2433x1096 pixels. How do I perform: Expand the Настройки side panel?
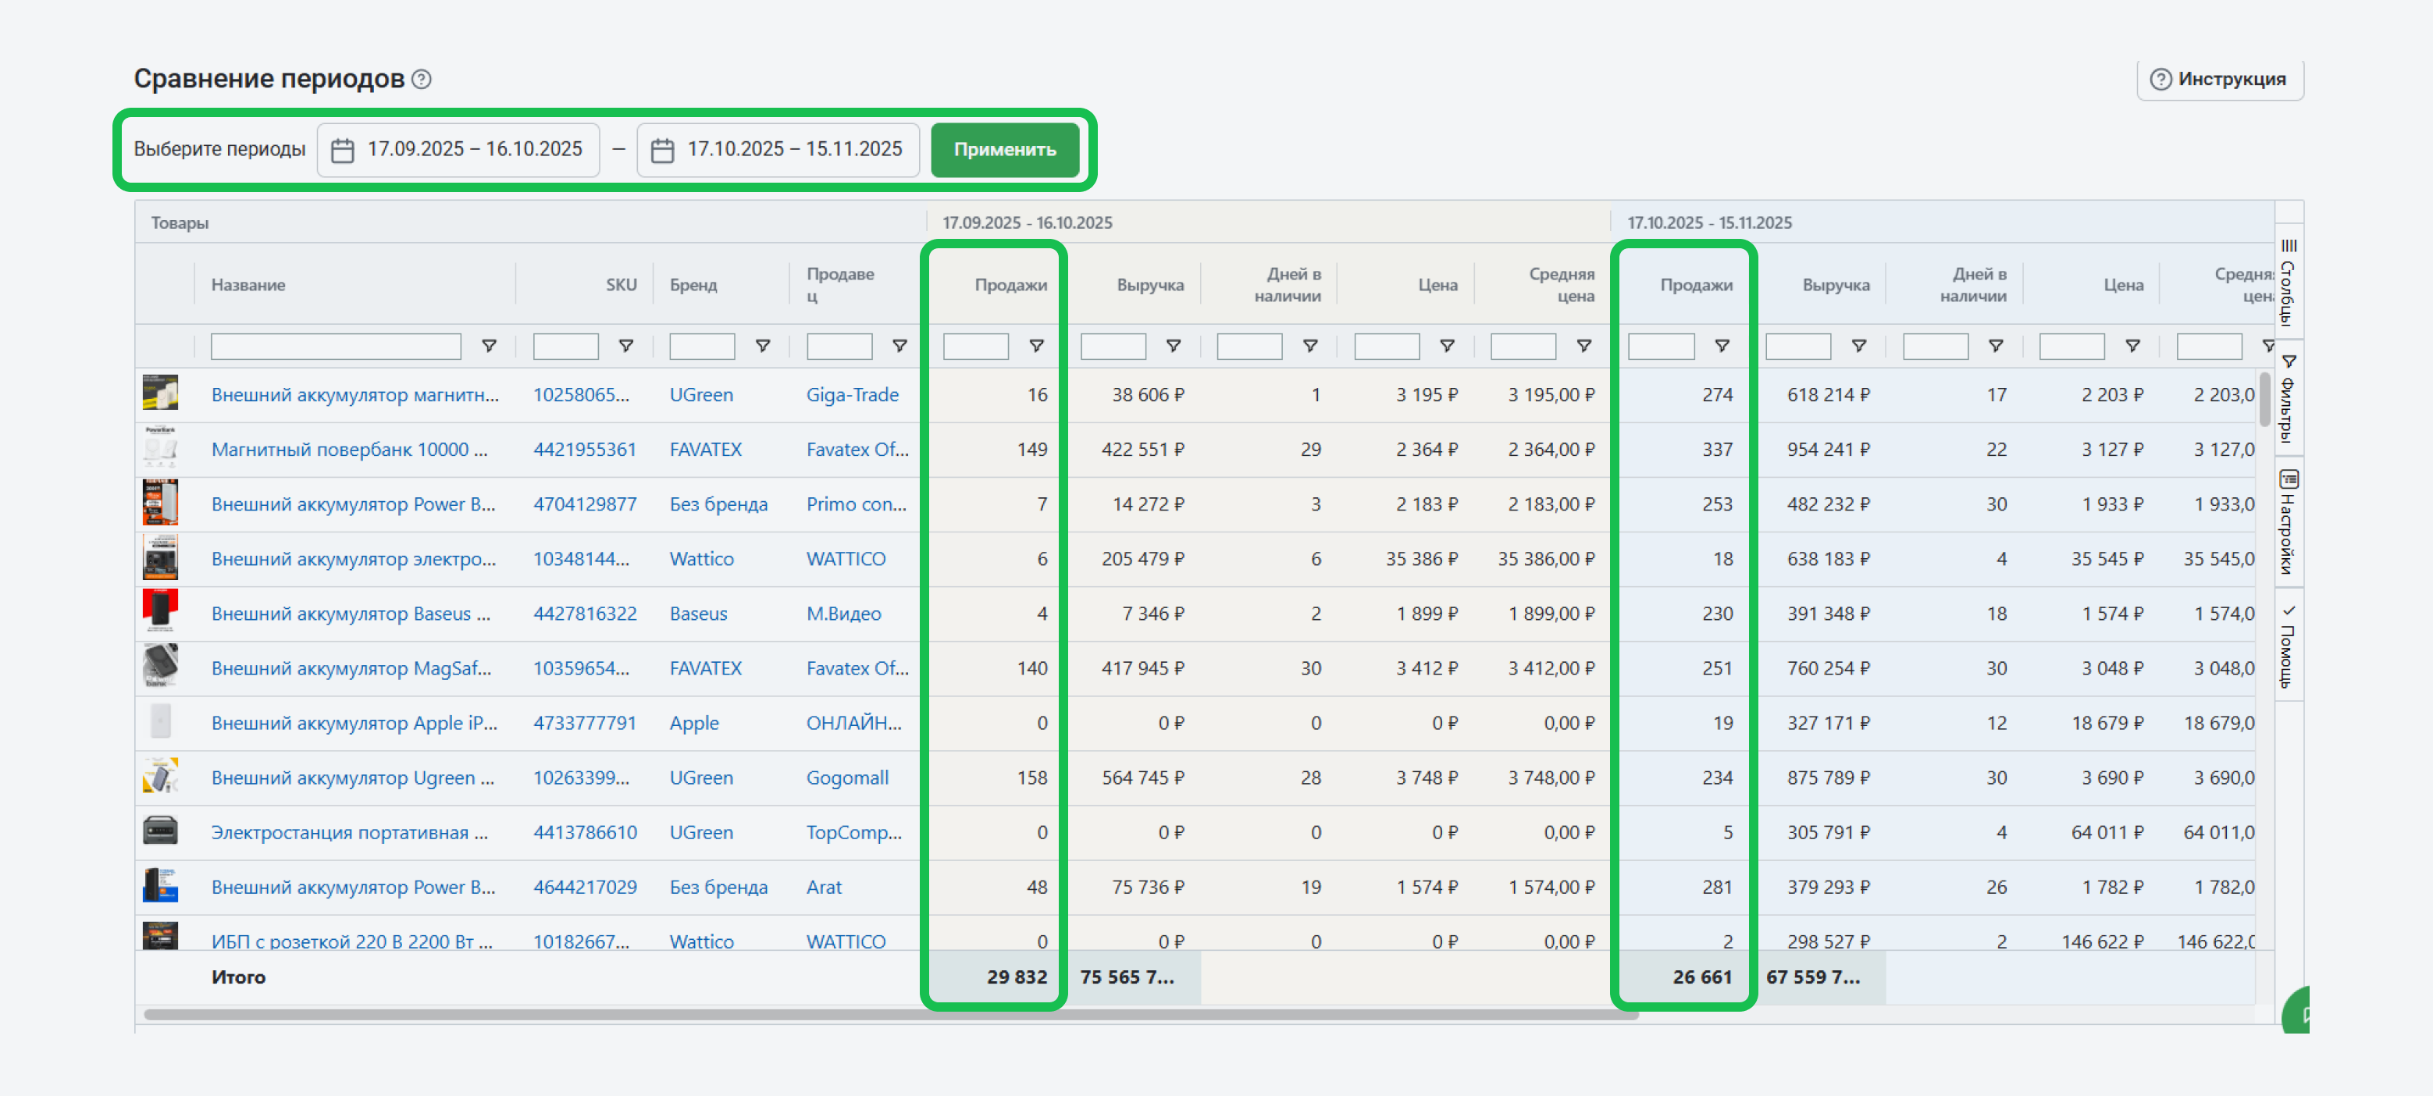[x=2288, y=521]
